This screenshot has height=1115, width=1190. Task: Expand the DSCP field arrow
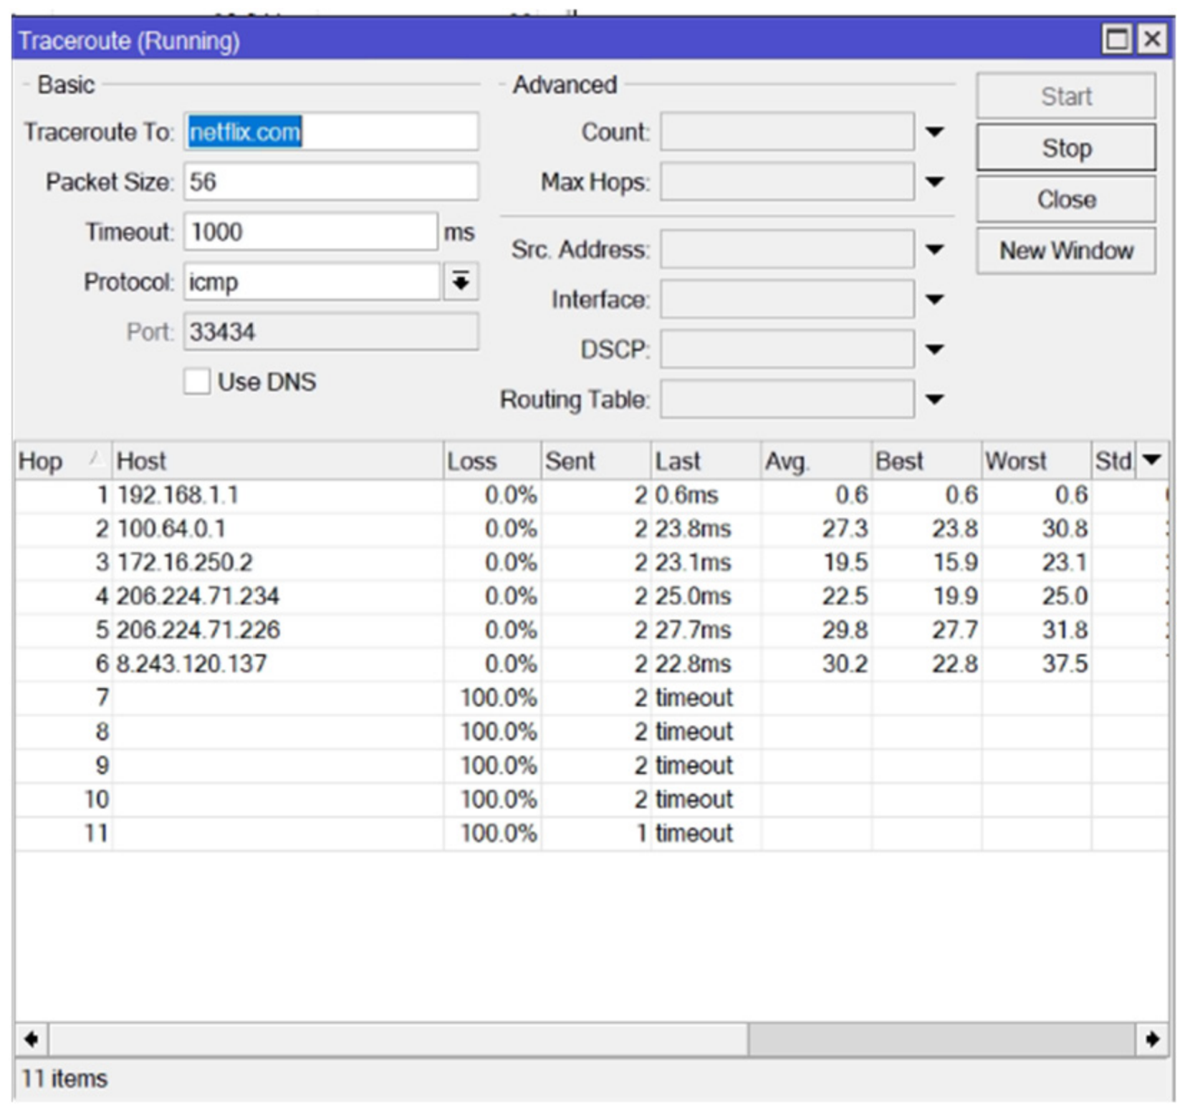[934, 349]
